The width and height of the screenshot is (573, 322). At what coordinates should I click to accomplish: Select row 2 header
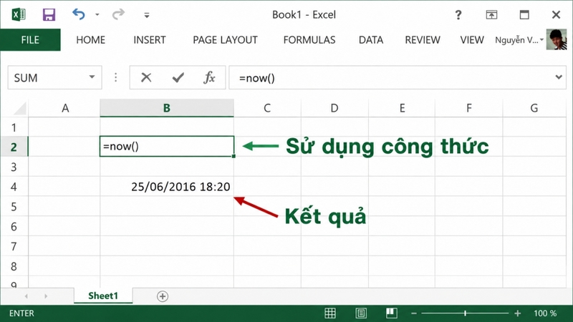pyautogui.click(x=14, y=147)
